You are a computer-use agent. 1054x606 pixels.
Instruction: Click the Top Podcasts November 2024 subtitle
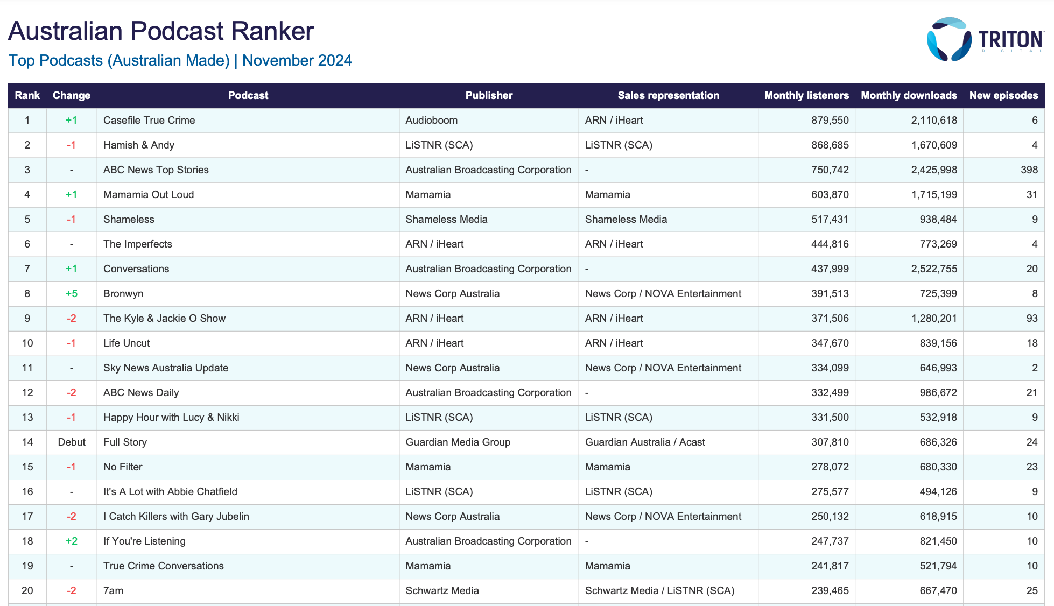point(180,60)
